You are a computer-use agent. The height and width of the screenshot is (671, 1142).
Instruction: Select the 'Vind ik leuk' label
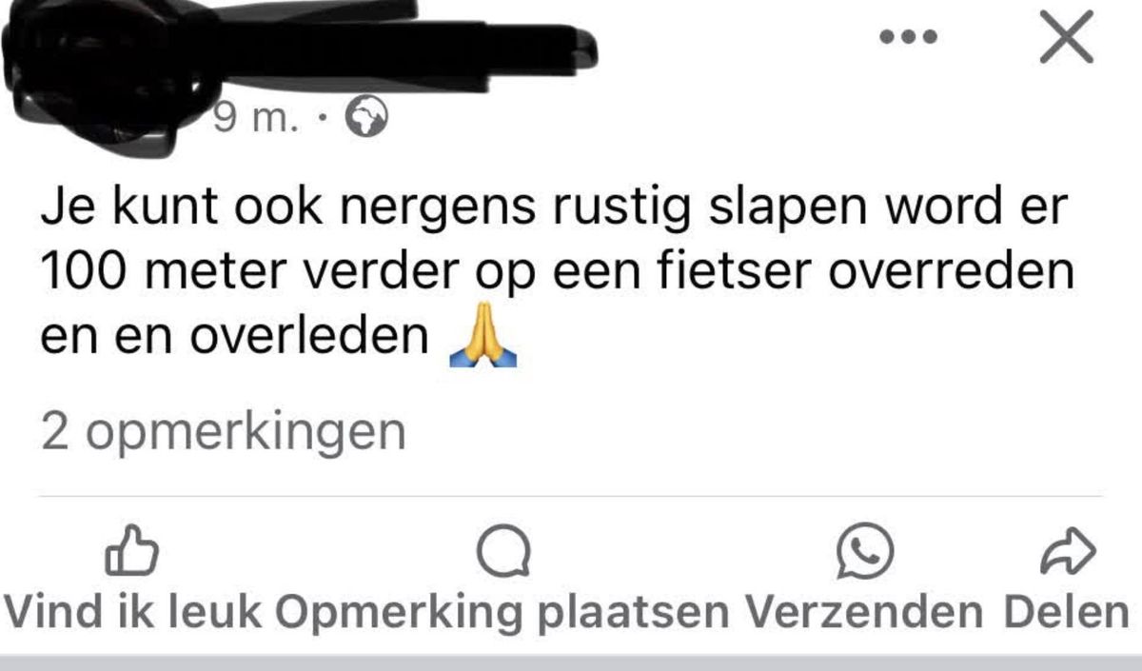click(132, 613)
